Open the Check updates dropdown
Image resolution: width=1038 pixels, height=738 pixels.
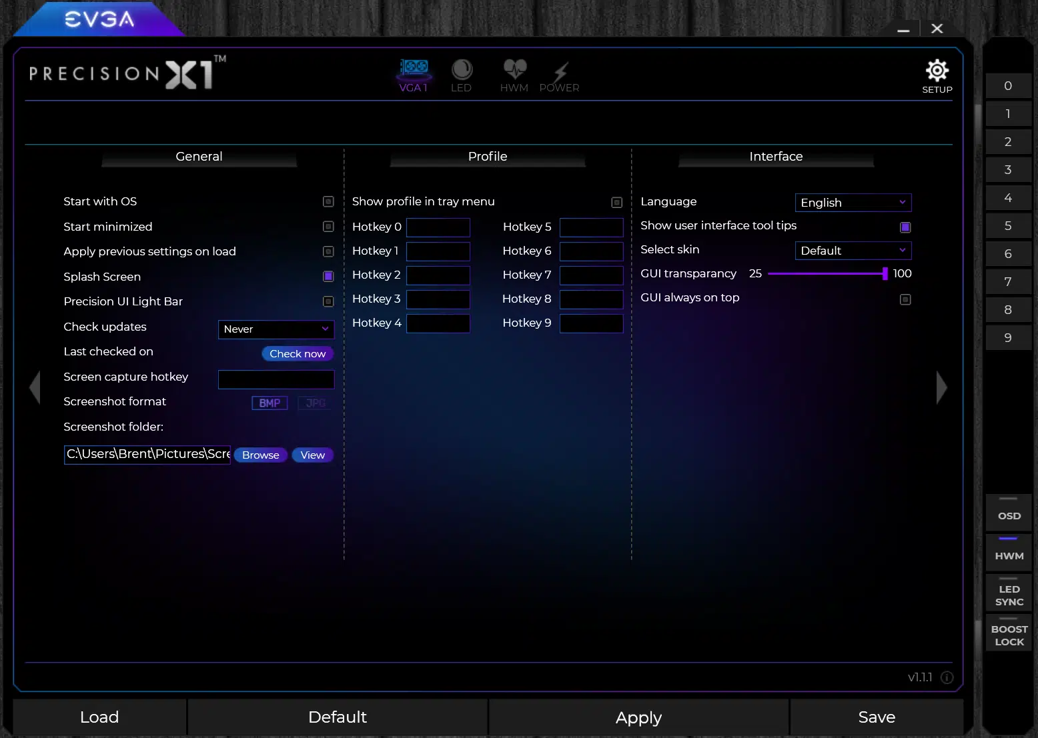[276, 329]
